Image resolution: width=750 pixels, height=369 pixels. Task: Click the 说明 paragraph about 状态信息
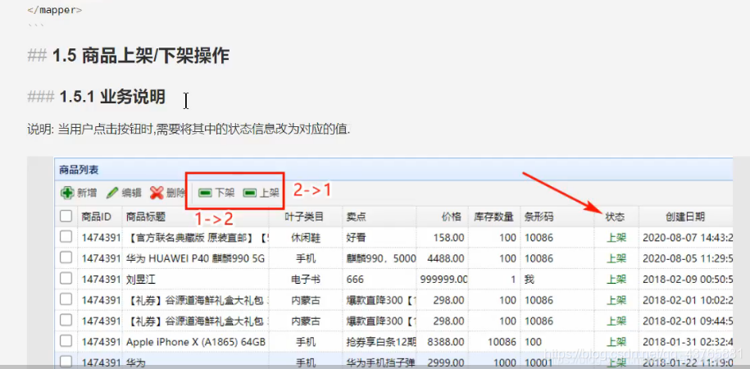[x=189, y=130]
